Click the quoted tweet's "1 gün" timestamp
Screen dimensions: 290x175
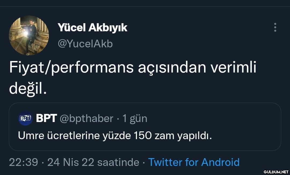(x=135, y=118)
